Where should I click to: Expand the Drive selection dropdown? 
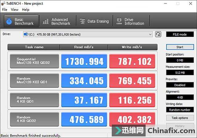150,34
